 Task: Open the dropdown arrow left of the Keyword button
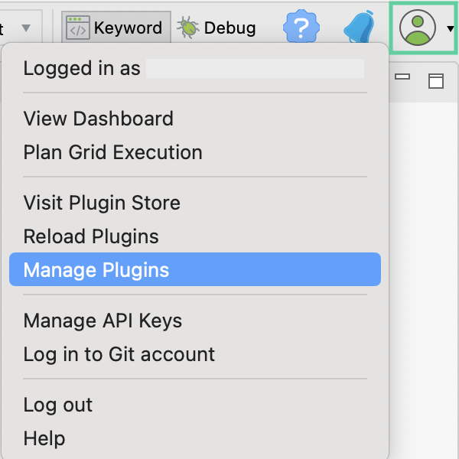[x=26, y=28]
